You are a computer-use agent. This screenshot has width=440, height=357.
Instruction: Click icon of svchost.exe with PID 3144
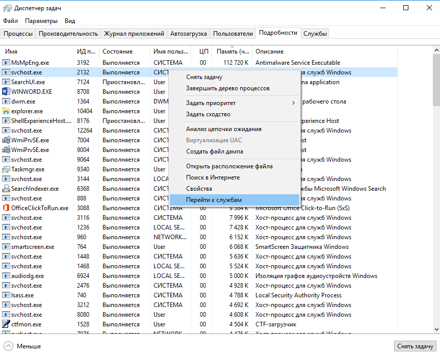pyautogui.click(x=6, y=178)
